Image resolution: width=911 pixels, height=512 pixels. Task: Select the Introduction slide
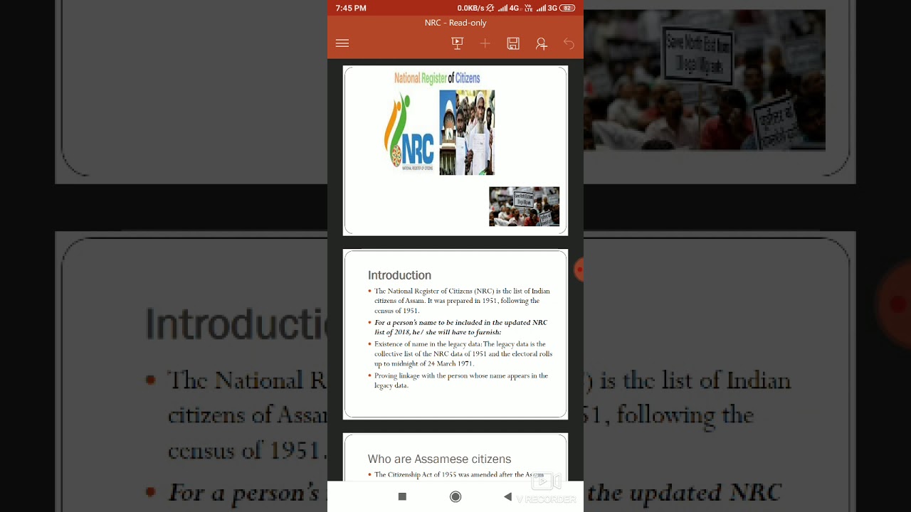(455, 334)
